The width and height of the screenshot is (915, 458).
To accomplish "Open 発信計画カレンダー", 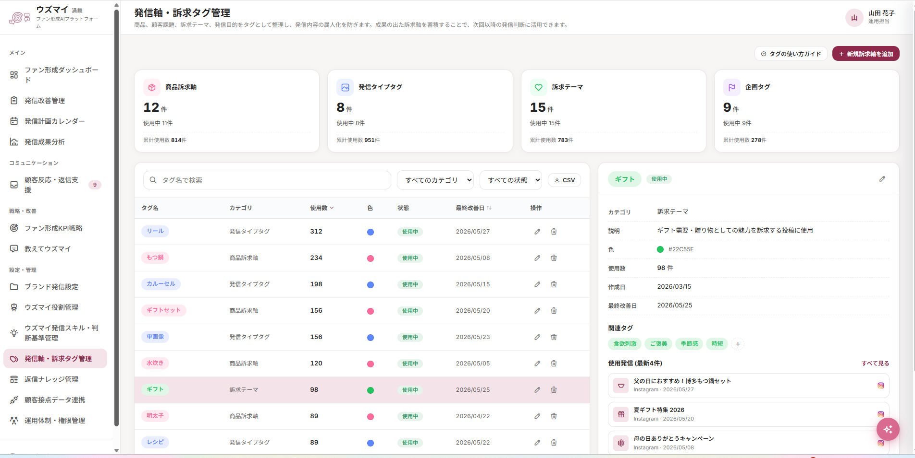I will pos(55,121).
